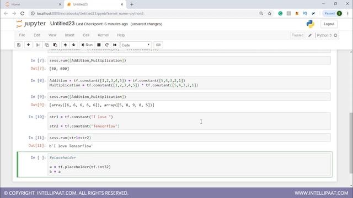
Task: Click into the In [11] sess.run(str1+str2) cell
Action: click(189, 137)
